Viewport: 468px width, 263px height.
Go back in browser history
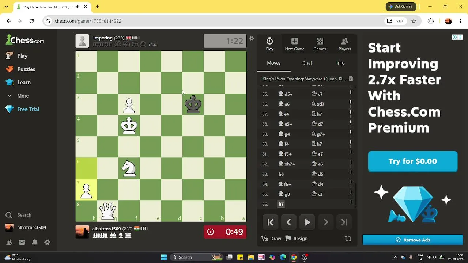[9, 21]
